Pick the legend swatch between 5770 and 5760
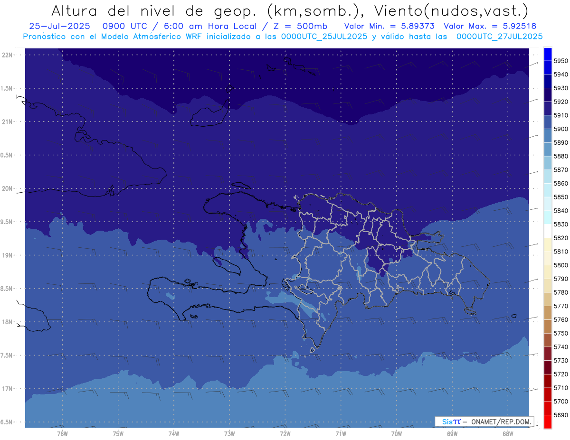 (x=548, y=313)
